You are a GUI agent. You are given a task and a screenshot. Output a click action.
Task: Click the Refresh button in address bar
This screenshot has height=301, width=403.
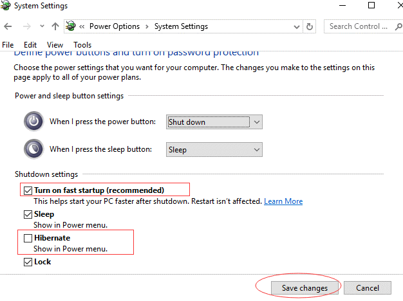pyautogui.click(x=310, y=27)
